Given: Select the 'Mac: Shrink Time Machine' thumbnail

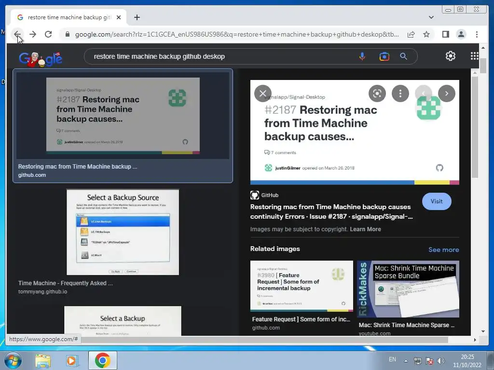Looking at the screenshot, I should tap(408, 289).
